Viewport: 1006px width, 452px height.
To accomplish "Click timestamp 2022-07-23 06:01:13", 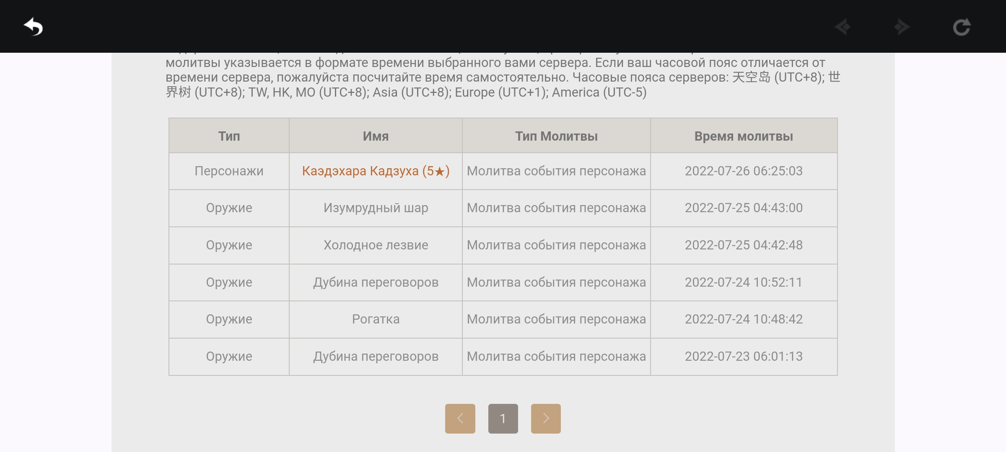I will [x=743, y=357].
